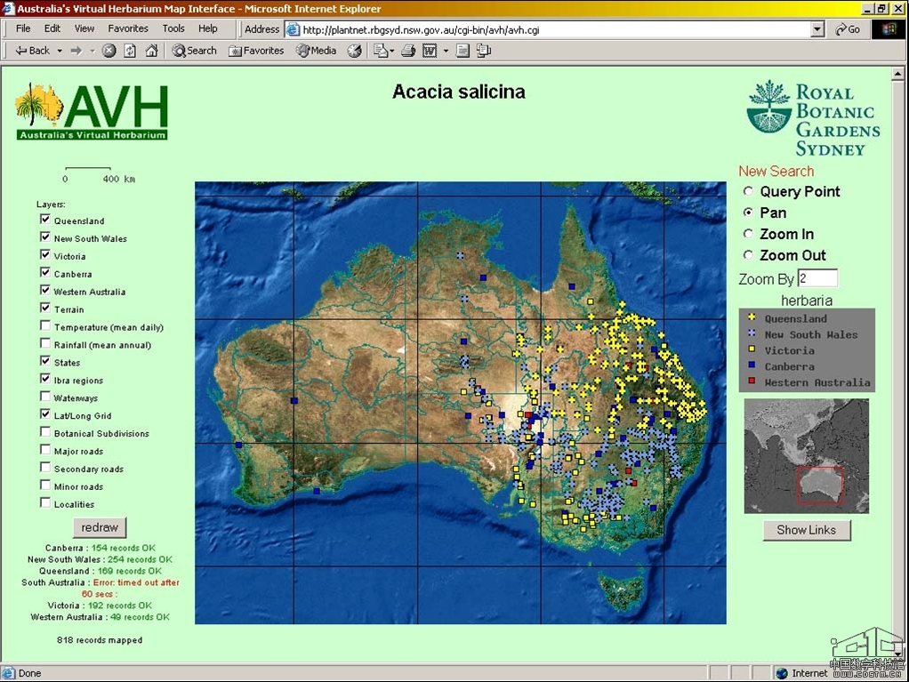Open the Tools menu
Screen dimensions: 909x682
(x=173, y=28)
